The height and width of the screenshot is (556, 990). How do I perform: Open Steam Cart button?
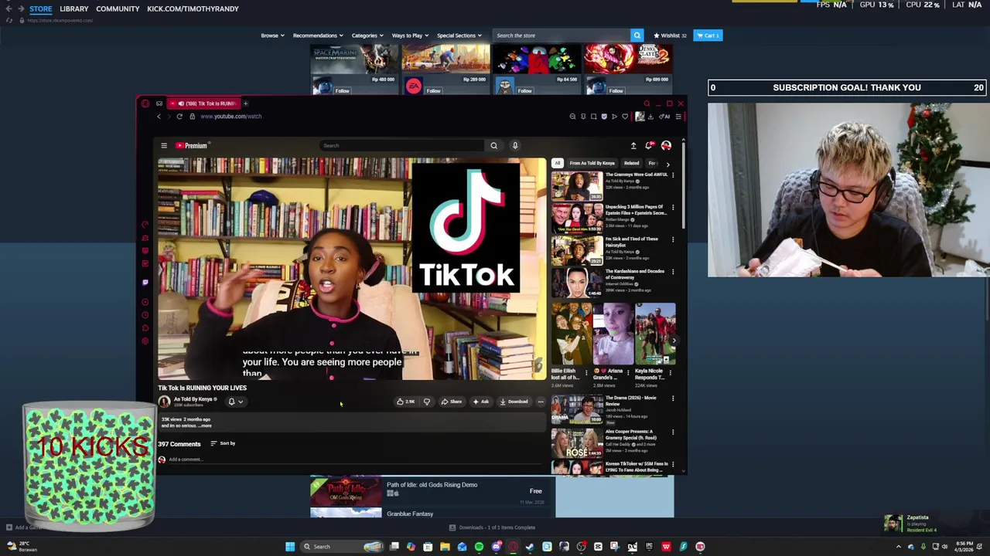click(x=708, y=36)
